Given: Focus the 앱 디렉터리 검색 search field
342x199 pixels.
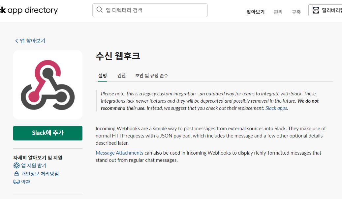Looking at the screenshot, I should click(150, 10).
